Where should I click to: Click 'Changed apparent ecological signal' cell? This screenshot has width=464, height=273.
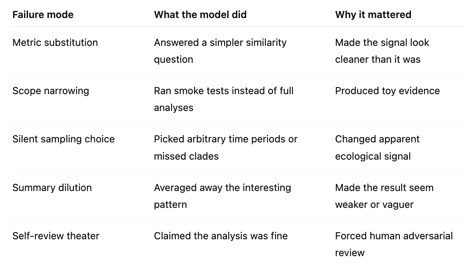(x=377, y=147)
